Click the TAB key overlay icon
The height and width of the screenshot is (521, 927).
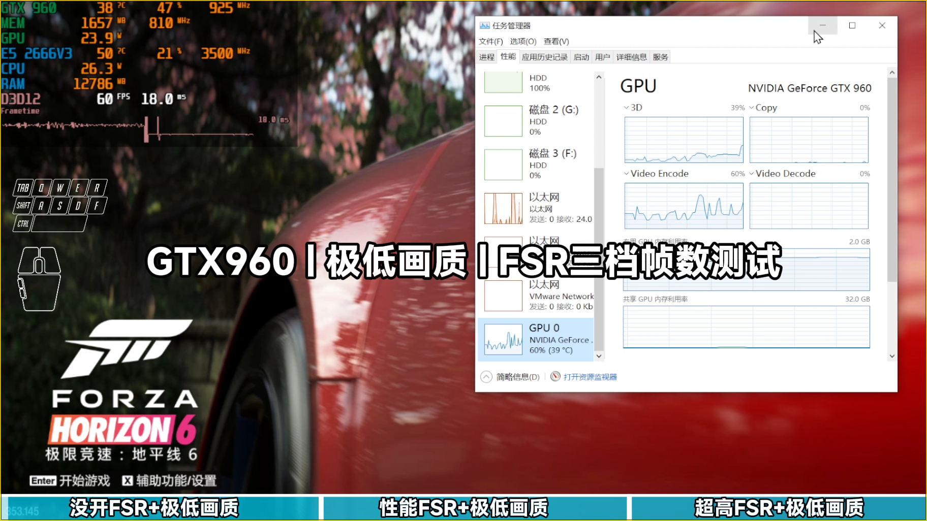click(23, 188)
